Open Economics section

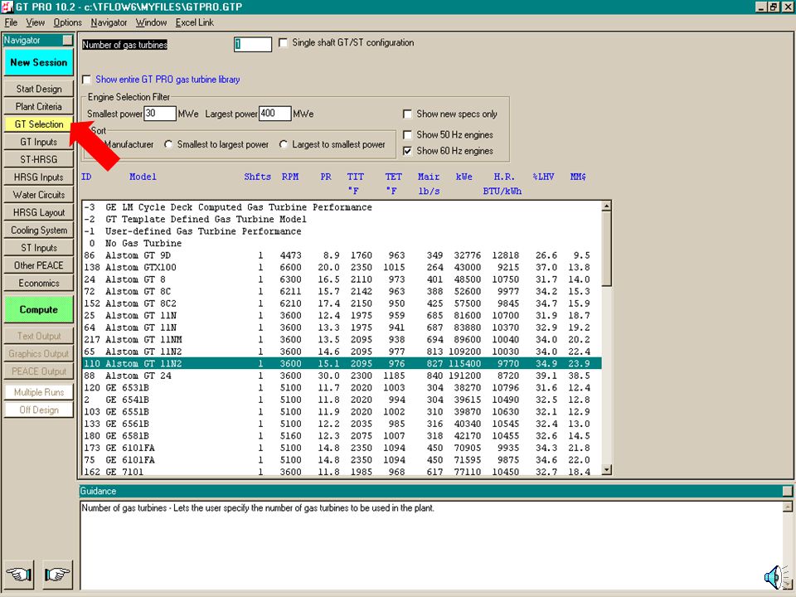point(39,284)
